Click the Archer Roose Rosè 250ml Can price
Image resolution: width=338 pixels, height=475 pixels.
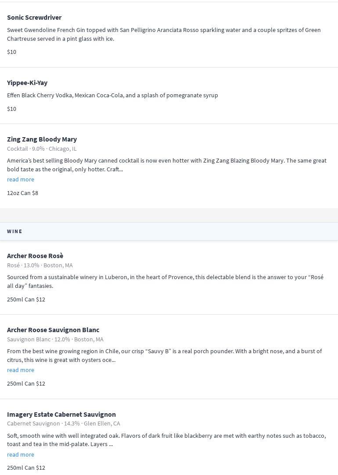point(26,299)
